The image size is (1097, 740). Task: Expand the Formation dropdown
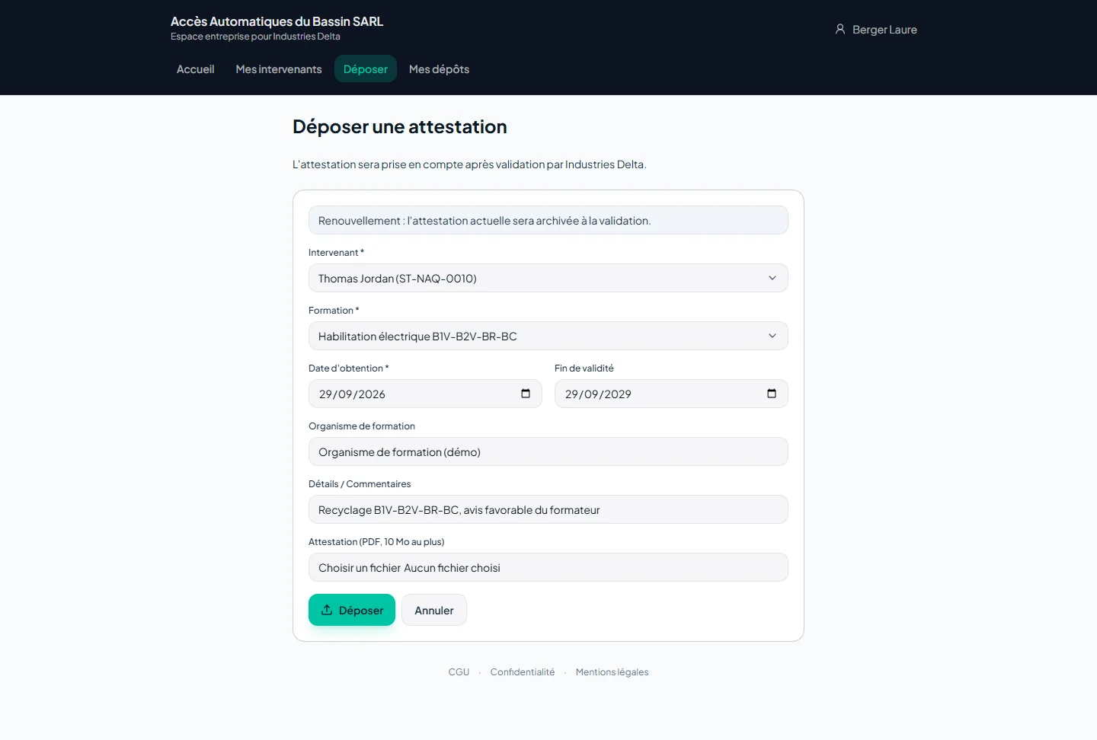[548, 336]
